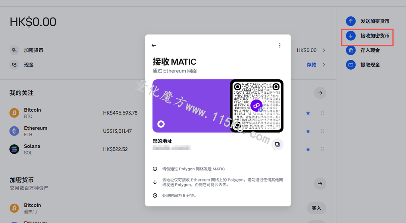This screenshot has height=223, width=406.
Task: Click the Bitcoin icon in watchlist
Action: pos(14,113)
